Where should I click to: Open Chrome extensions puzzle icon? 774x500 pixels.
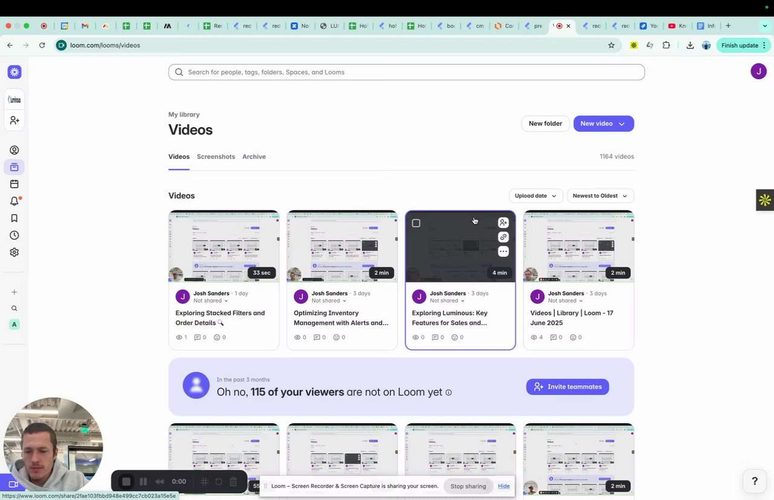[x=666, y=45]
